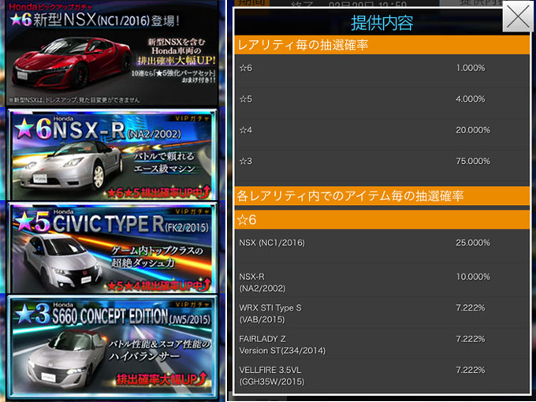Screen dimensions: 536x402
Task: Click the レアリティ毎の抽選確率 header
Action: pos(382,45)
